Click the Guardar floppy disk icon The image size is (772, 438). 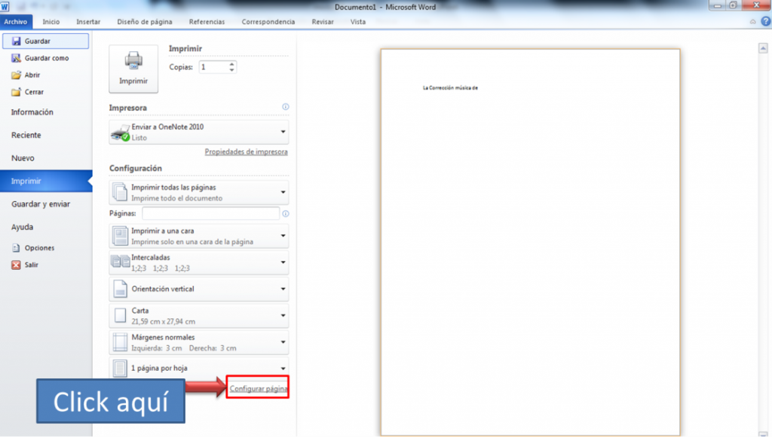pyautogui.click(x=17, y=41)
